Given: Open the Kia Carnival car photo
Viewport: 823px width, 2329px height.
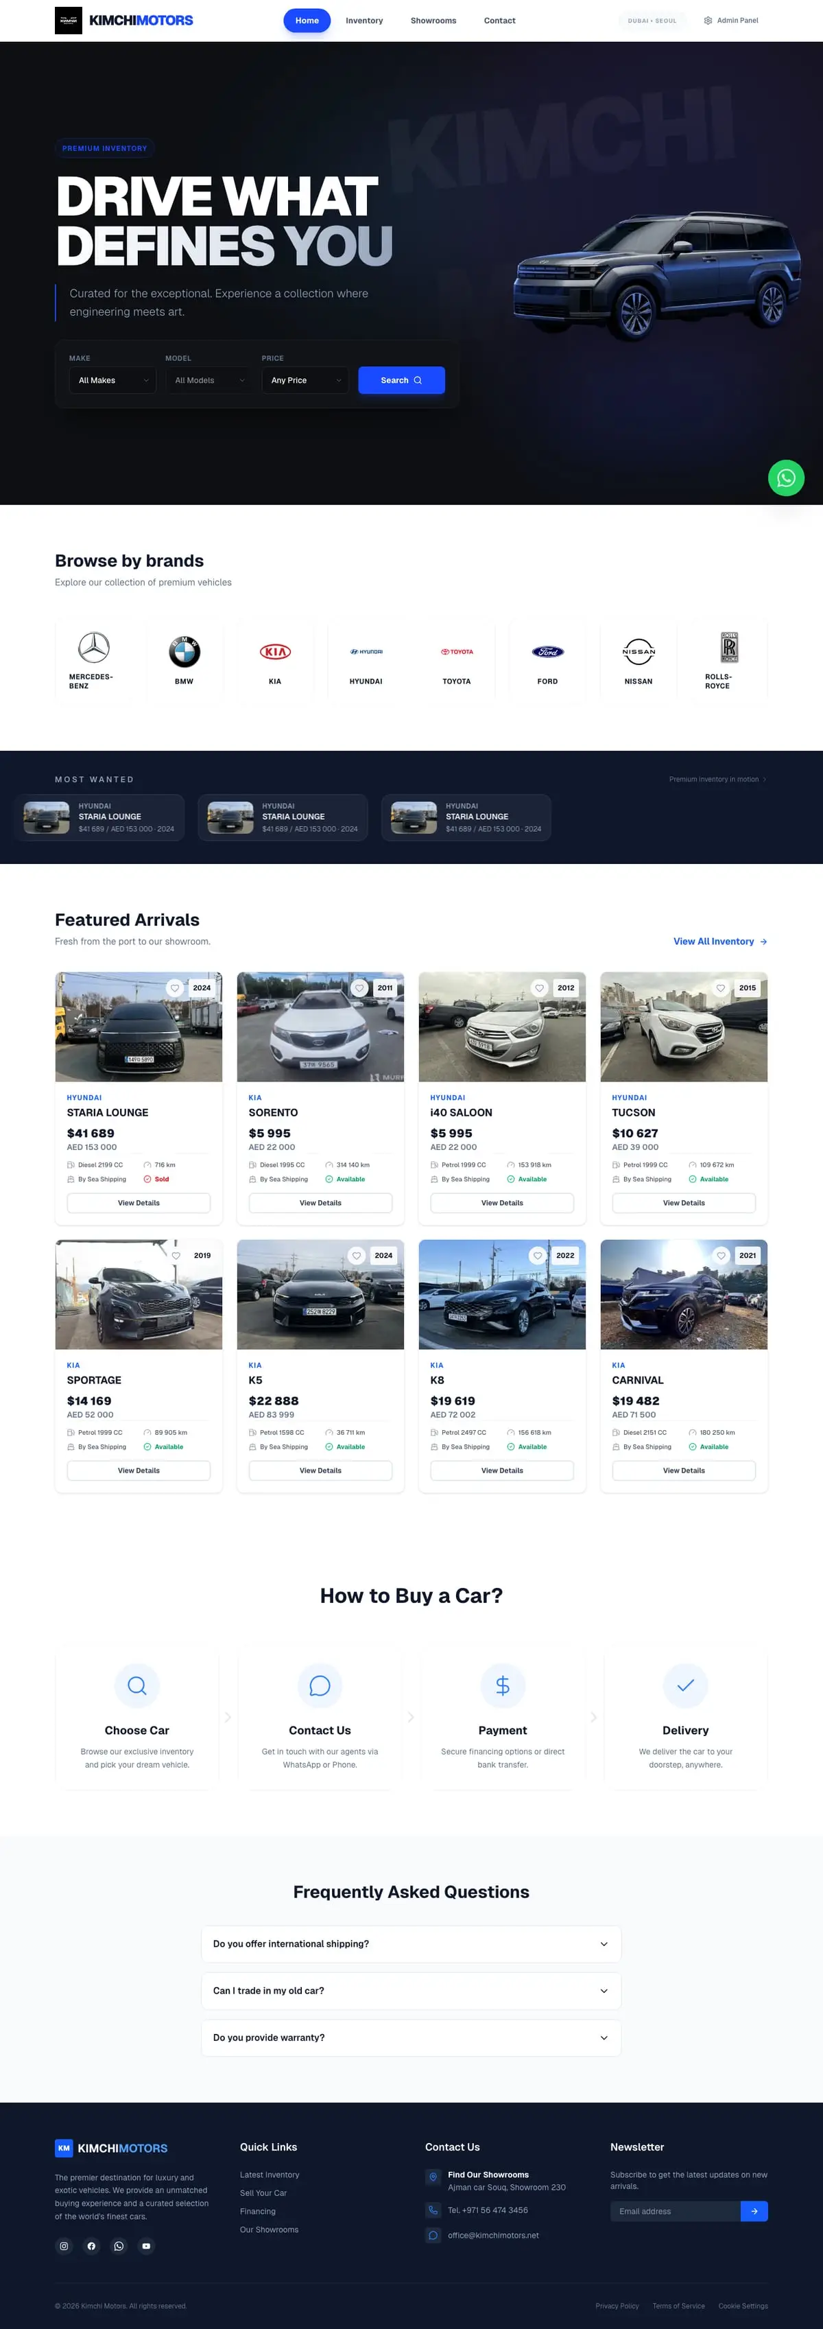Looking at the screenshot, I should [x=684, y=1295].
